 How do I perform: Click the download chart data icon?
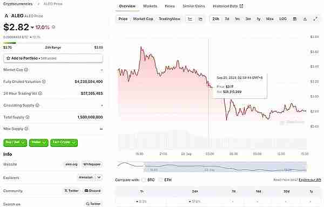[x=305, y=19]
